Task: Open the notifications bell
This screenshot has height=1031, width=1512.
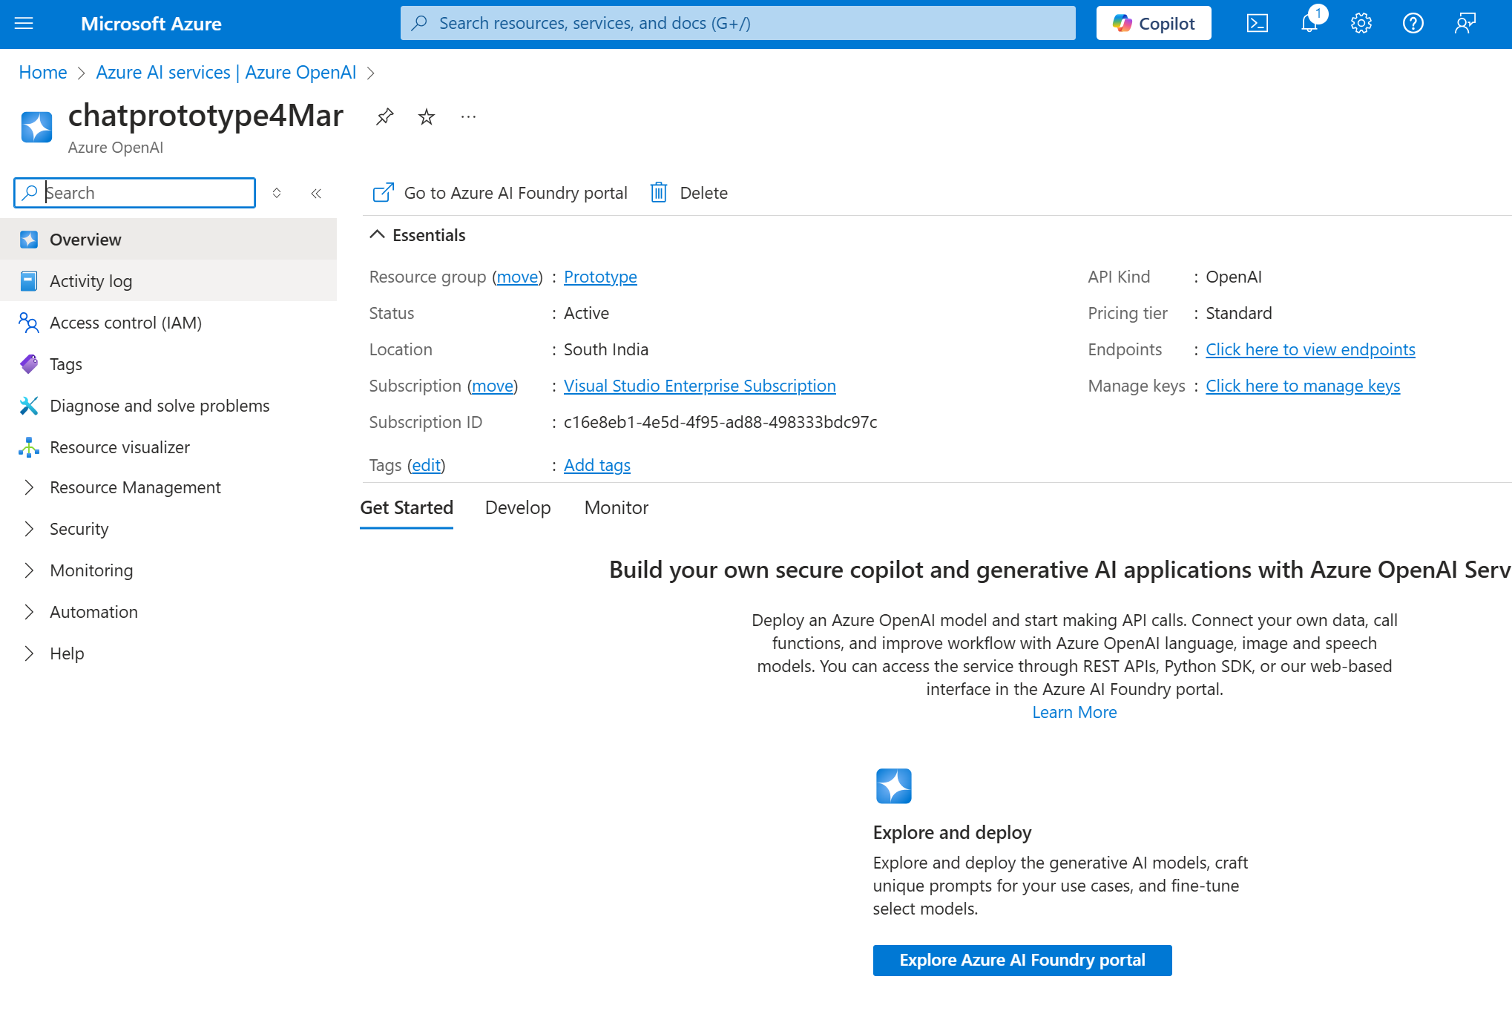Action: click(x=1310, y=24)
